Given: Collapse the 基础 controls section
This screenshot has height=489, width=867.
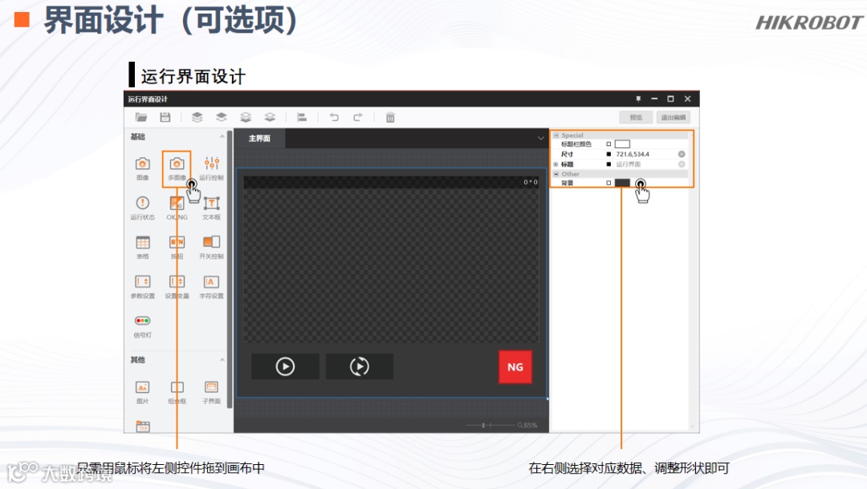Looking at the screenshot, I should pyautogui.click(x=222, y=136).
